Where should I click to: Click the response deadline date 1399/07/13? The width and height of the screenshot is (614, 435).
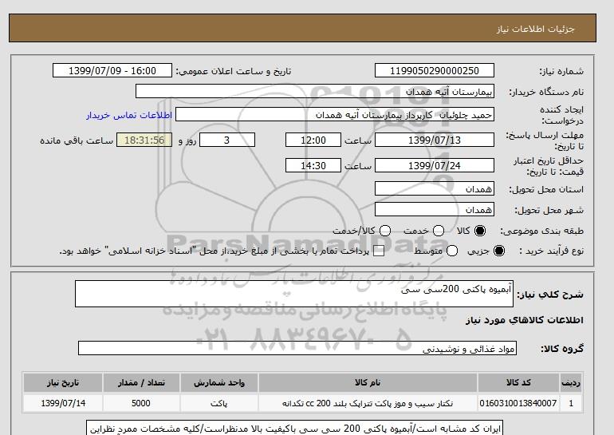[435, 140]
